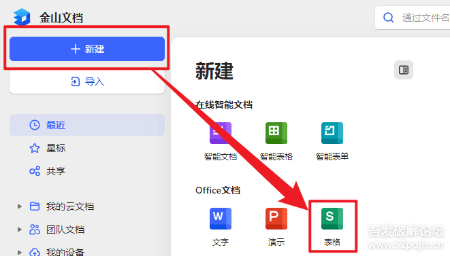The image size is (450, 256).
Task: Create a new 智能表单 via teal icon
Action: pyautogui.click(x=332, y=133)
